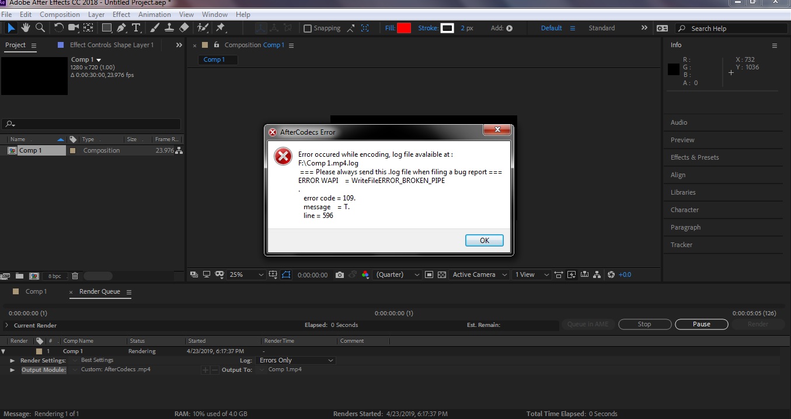Viewport: 791px width, 419px height.
Task: Expand the Output Module row
Action: click(12, 369)
